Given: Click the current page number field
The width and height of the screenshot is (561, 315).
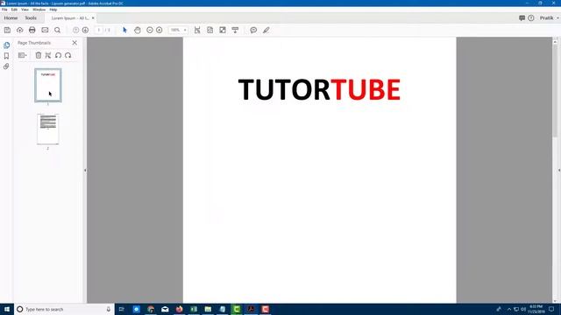Looking at the screenshot, I should point(99,30).
